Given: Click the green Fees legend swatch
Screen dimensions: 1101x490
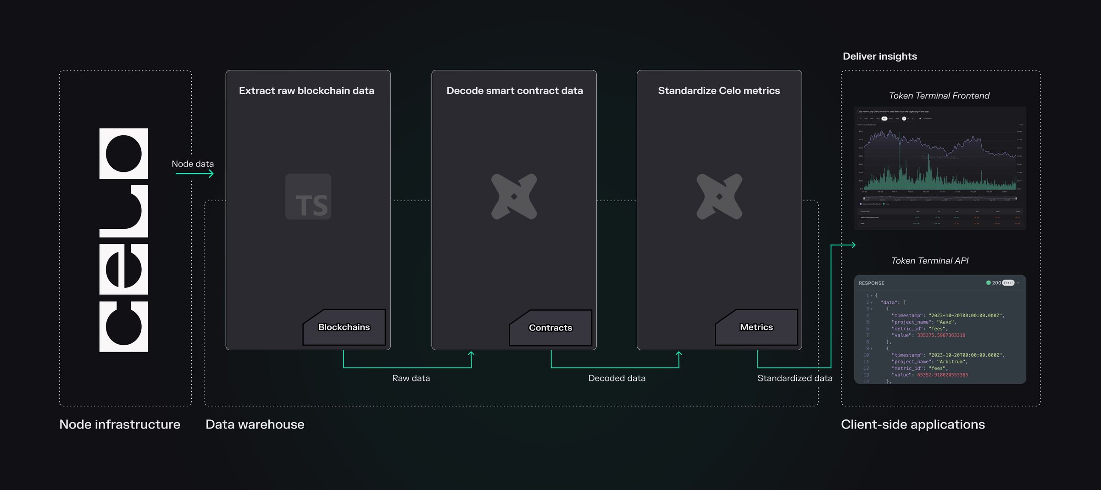Looking at the screenshot, I should click(884, 204).
